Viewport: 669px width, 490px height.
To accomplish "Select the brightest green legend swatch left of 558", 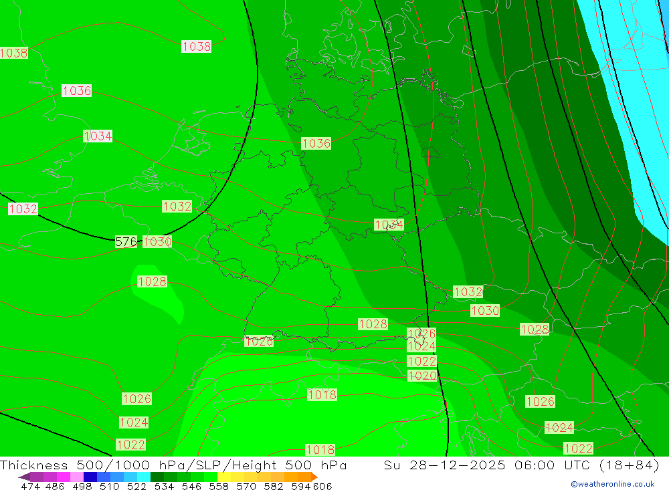I will pyautogui.click(x=211, y=477).
